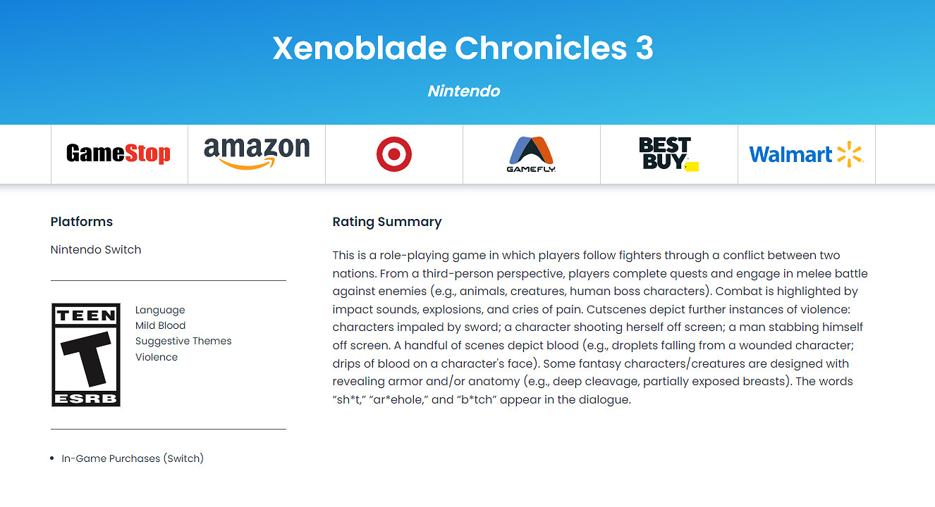Click the Nintendo publisher name

pos(463,91)
